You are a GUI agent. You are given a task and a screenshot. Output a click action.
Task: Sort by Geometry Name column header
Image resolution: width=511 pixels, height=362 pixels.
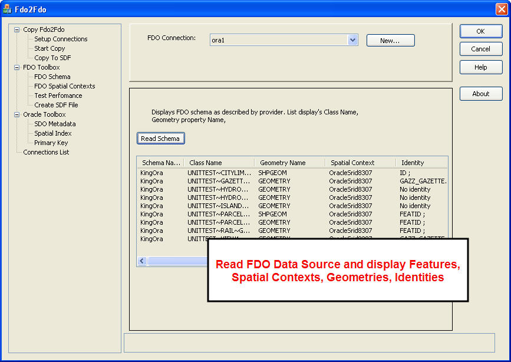[290, 163]
